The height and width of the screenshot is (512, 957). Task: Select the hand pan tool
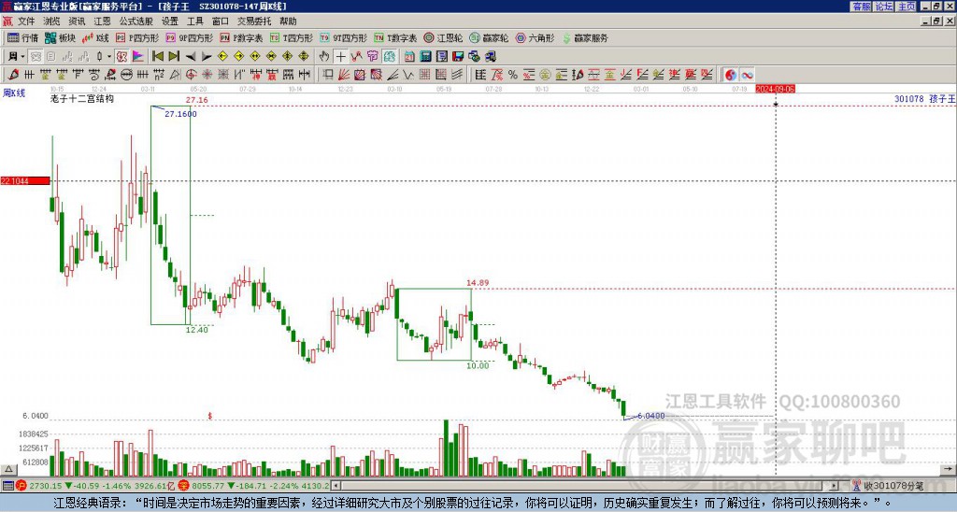coord(324,57)
